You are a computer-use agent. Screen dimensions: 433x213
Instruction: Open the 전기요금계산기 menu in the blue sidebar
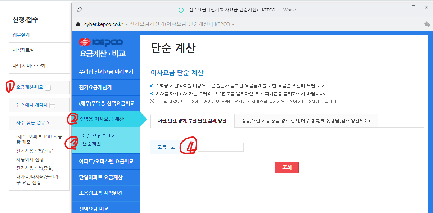point(105,87)
